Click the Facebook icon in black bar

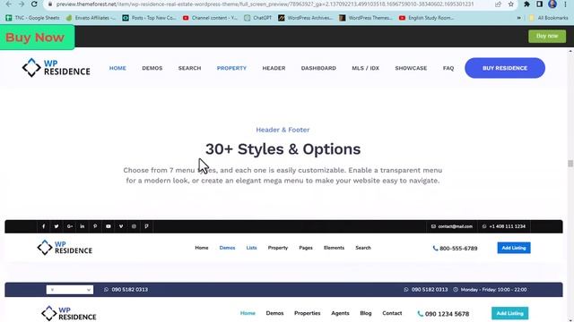pyautogui.click(x=44, y=226)
